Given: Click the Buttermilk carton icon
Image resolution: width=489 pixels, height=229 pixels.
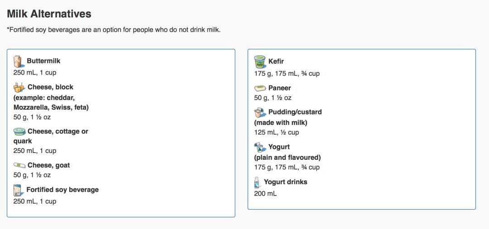Looking at the screenshot, I should tap(19, 62).
